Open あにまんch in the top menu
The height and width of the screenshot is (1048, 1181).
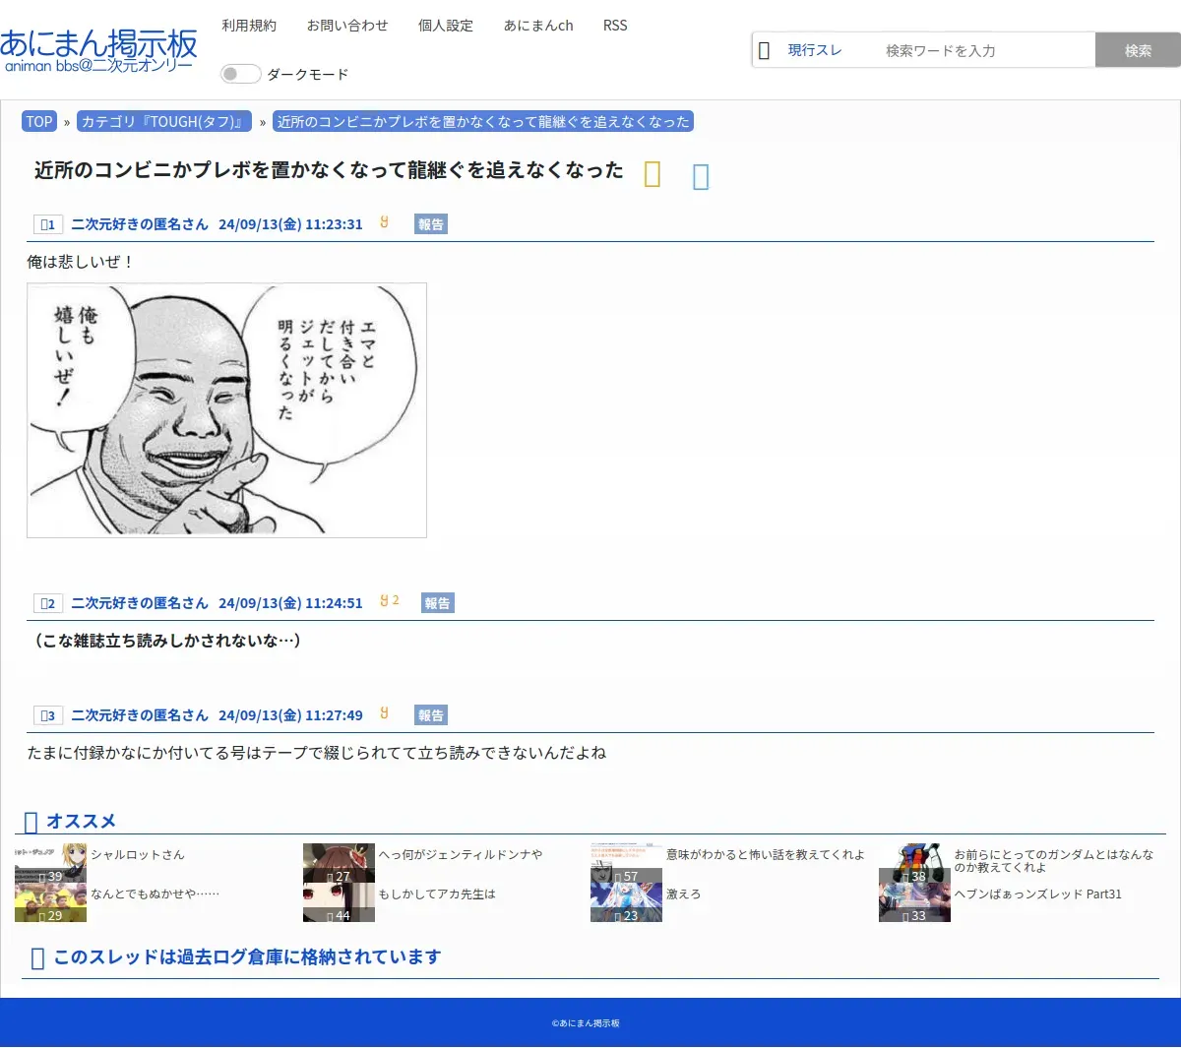(x=538, y=26)
